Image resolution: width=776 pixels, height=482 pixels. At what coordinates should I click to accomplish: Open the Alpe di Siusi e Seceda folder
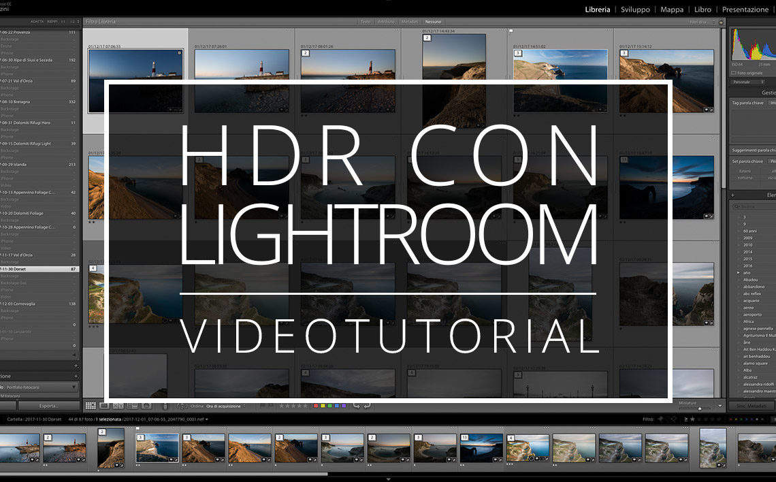[x=39, y=60]
